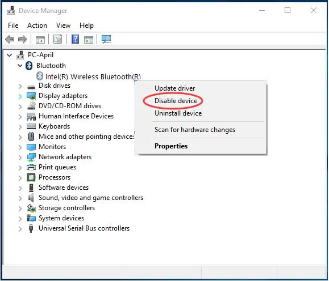
Task: Select the Universal Serial Bus controllers label
Action: (84, 228)
